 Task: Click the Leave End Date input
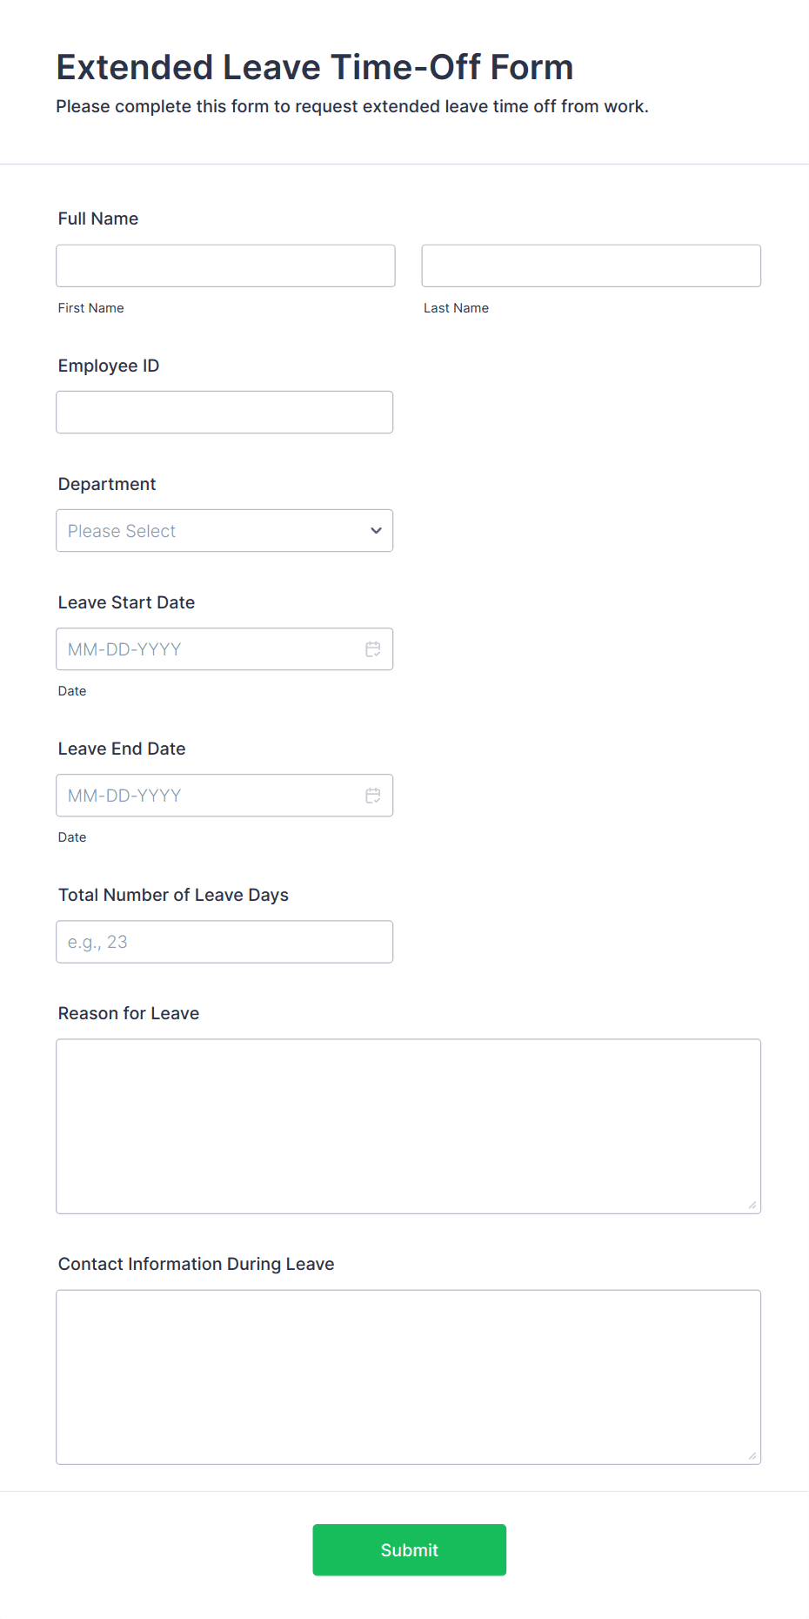(x=209, y=795)
